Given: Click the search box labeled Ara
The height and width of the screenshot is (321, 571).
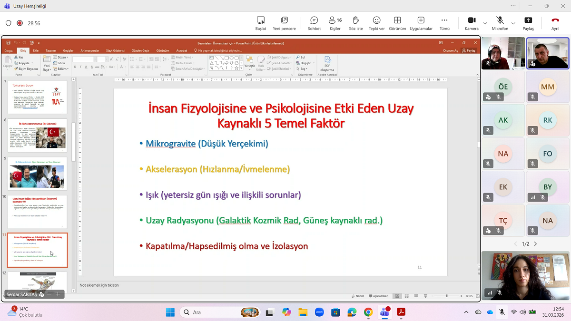Looking at the screenshot, I should (209, 312).
